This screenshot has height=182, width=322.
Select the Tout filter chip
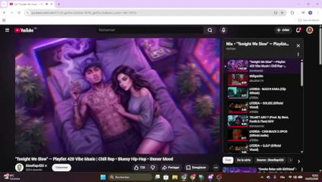point(228,160)
